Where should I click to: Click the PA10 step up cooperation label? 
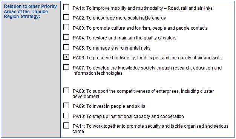(x=128, y=116)
